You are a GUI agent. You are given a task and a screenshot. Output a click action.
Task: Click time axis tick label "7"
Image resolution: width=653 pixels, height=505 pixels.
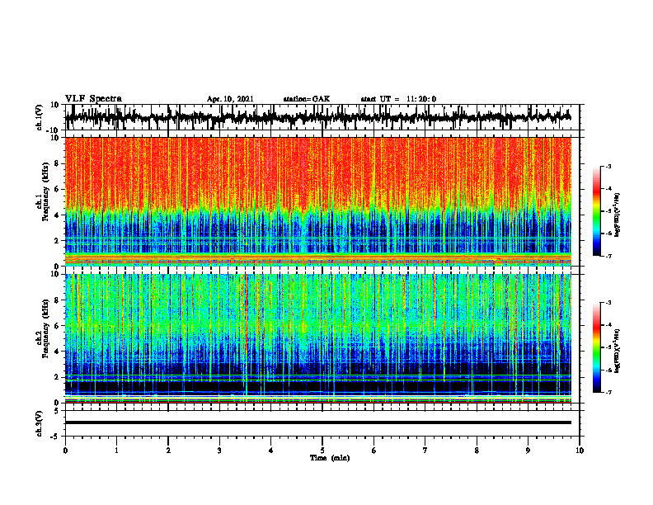coord(425,451)
